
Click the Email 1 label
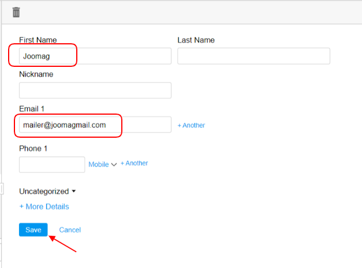coord(32,109)
